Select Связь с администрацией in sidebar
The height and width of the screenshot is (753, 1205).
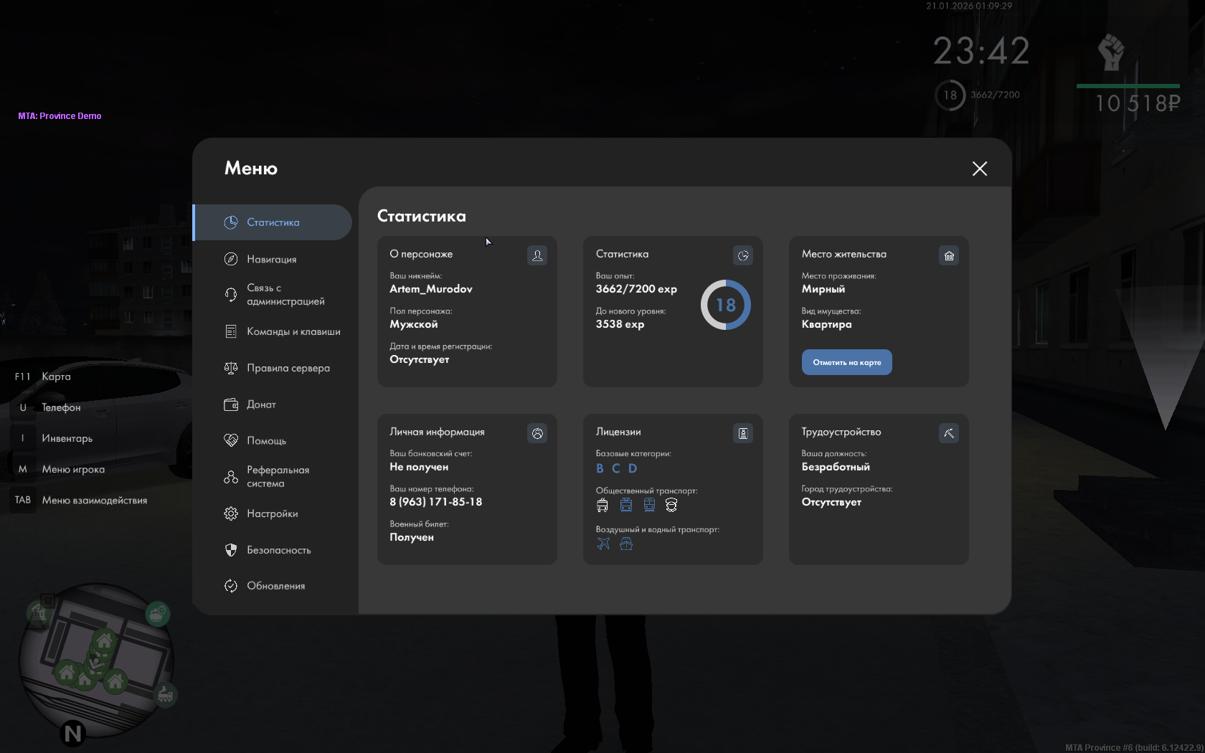click(285, 295)
